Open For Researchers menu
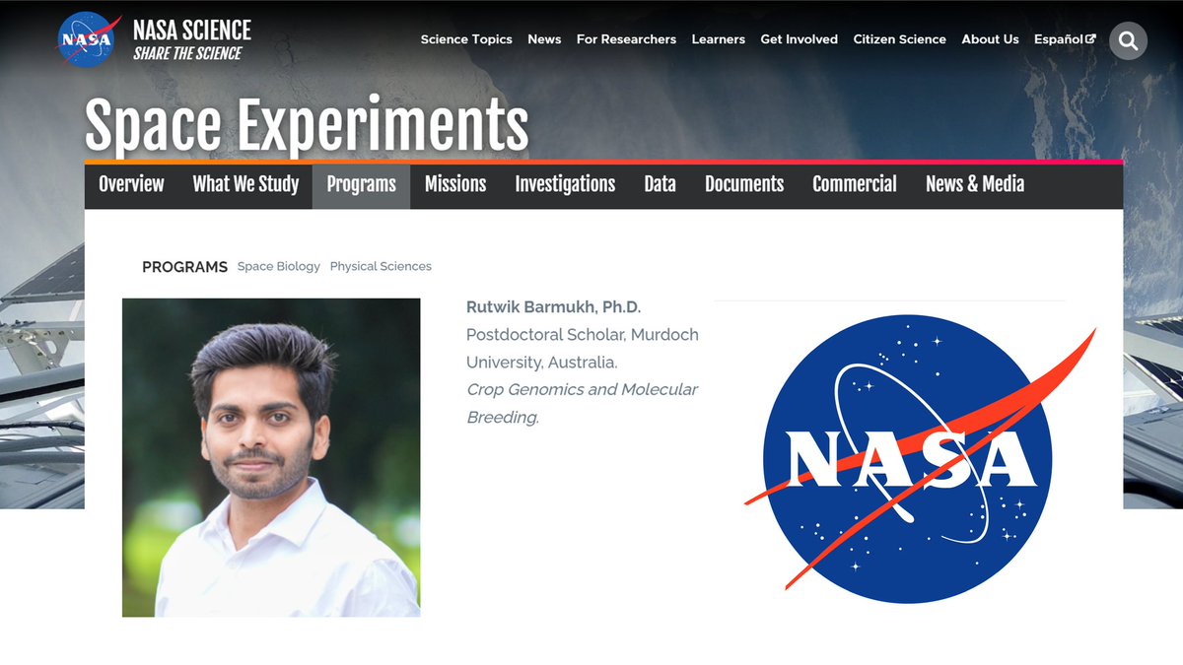The image size is (1183, 665). point(626,39)
